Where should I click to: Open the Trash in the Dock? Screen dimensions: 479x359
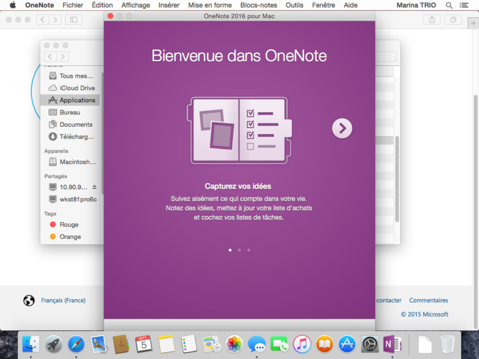click(x=447, y=344)
